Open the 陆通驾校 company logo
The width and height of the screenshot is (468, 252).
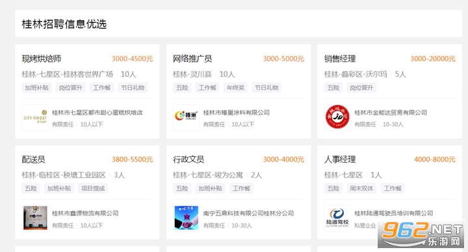pyautogui.click(x=337, y=218)
